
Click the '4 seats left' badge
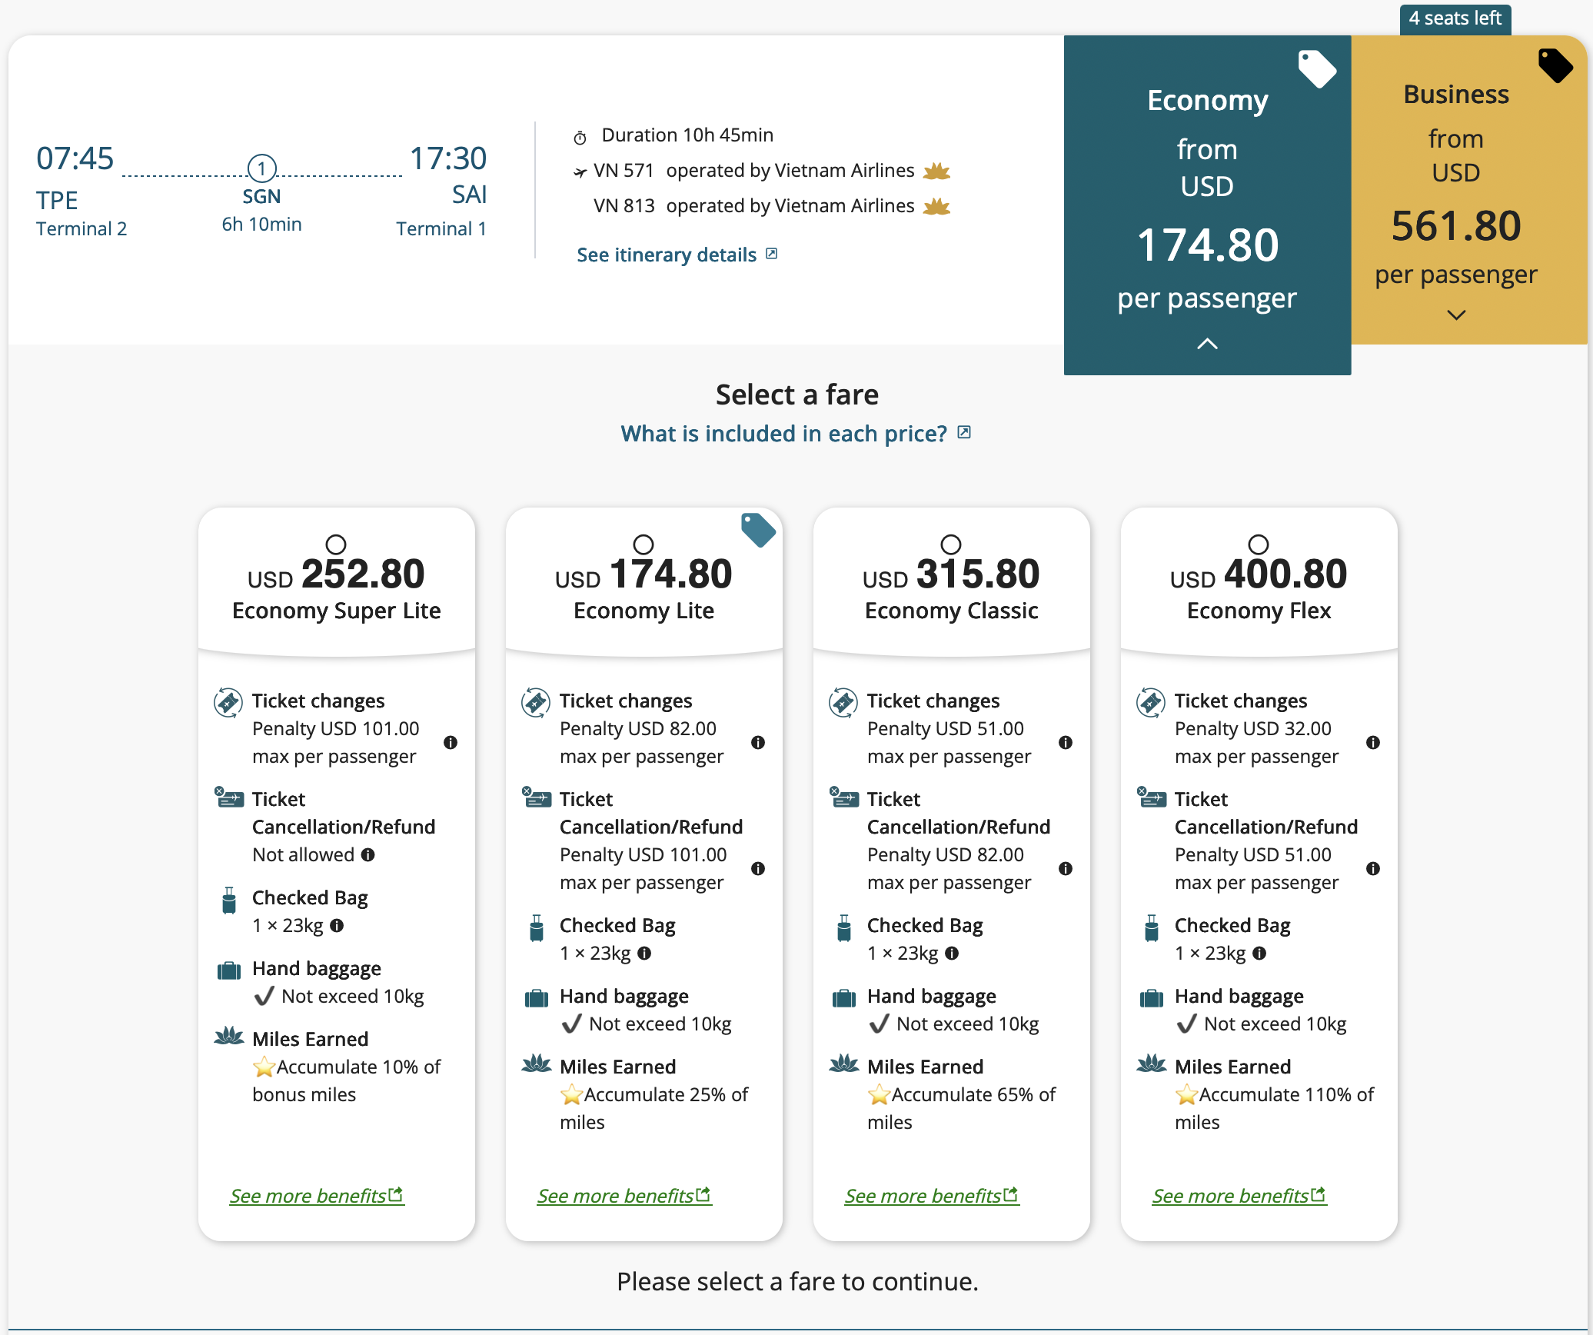click(1455, 18)
